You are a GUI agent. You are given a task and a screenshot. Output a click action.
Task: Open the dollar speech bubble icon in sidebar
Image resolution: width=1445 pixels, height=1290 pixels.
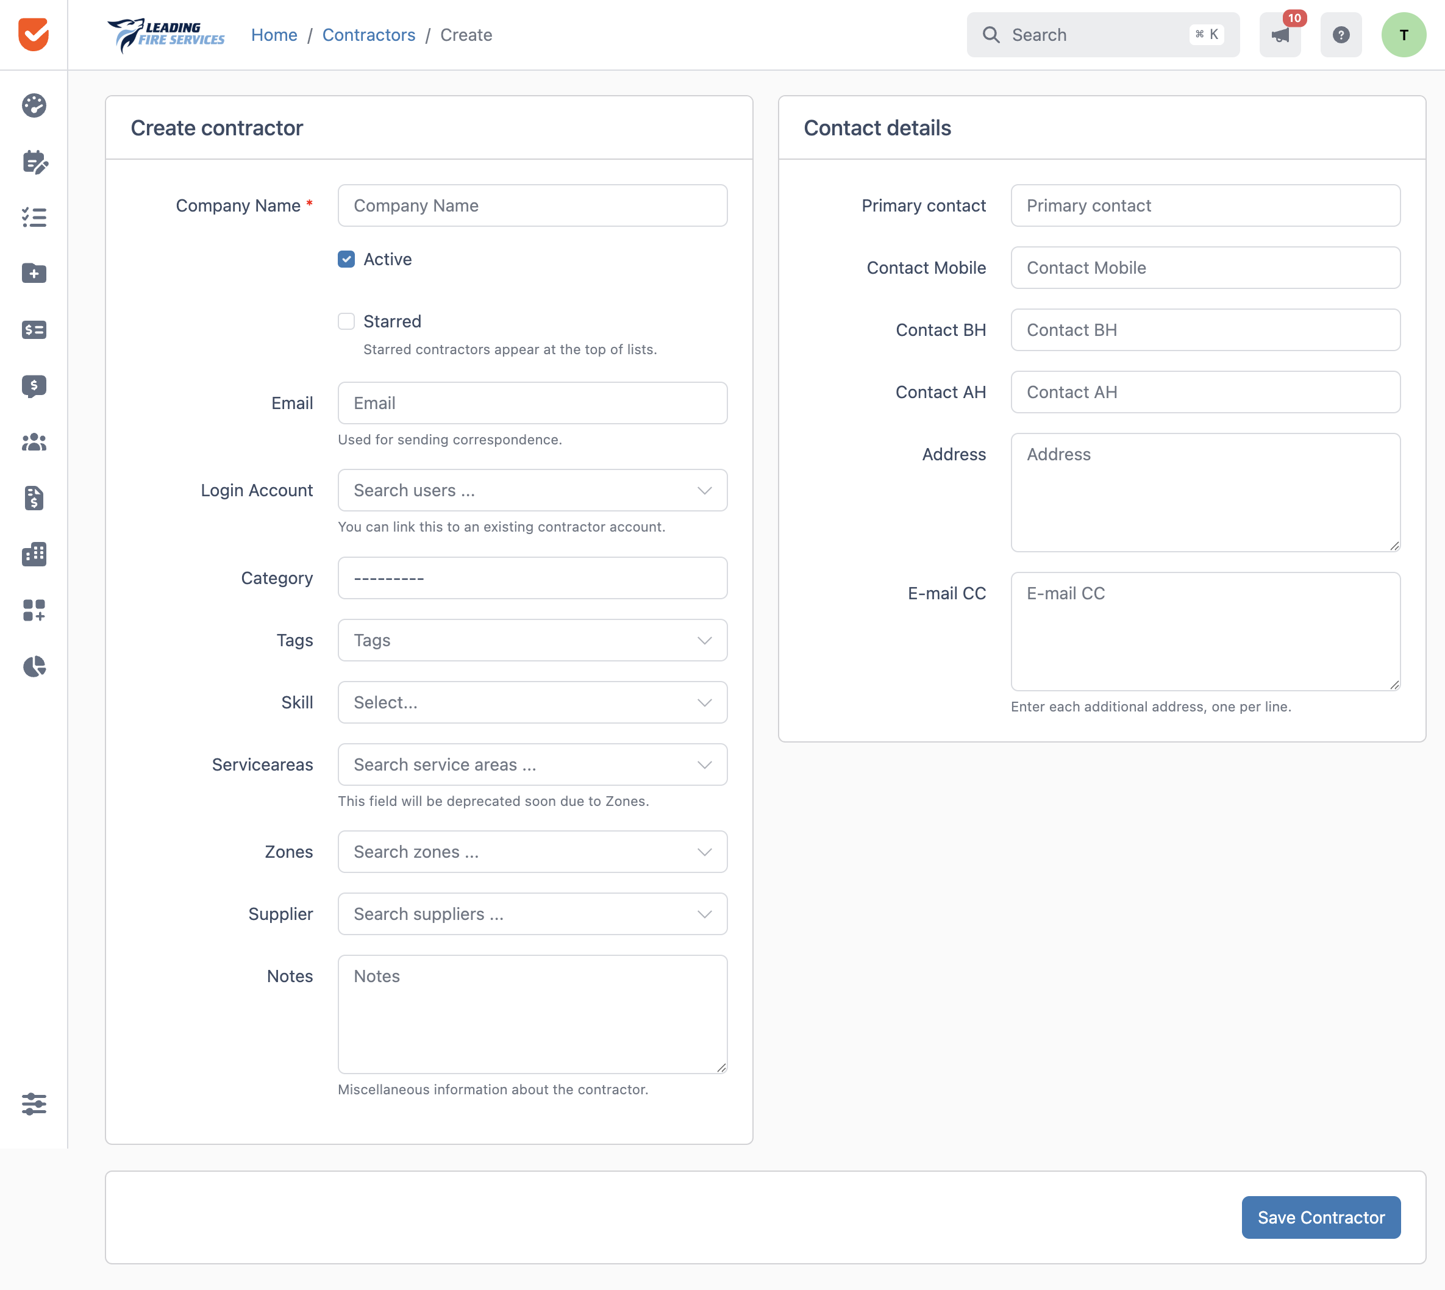tap(34, 387)
